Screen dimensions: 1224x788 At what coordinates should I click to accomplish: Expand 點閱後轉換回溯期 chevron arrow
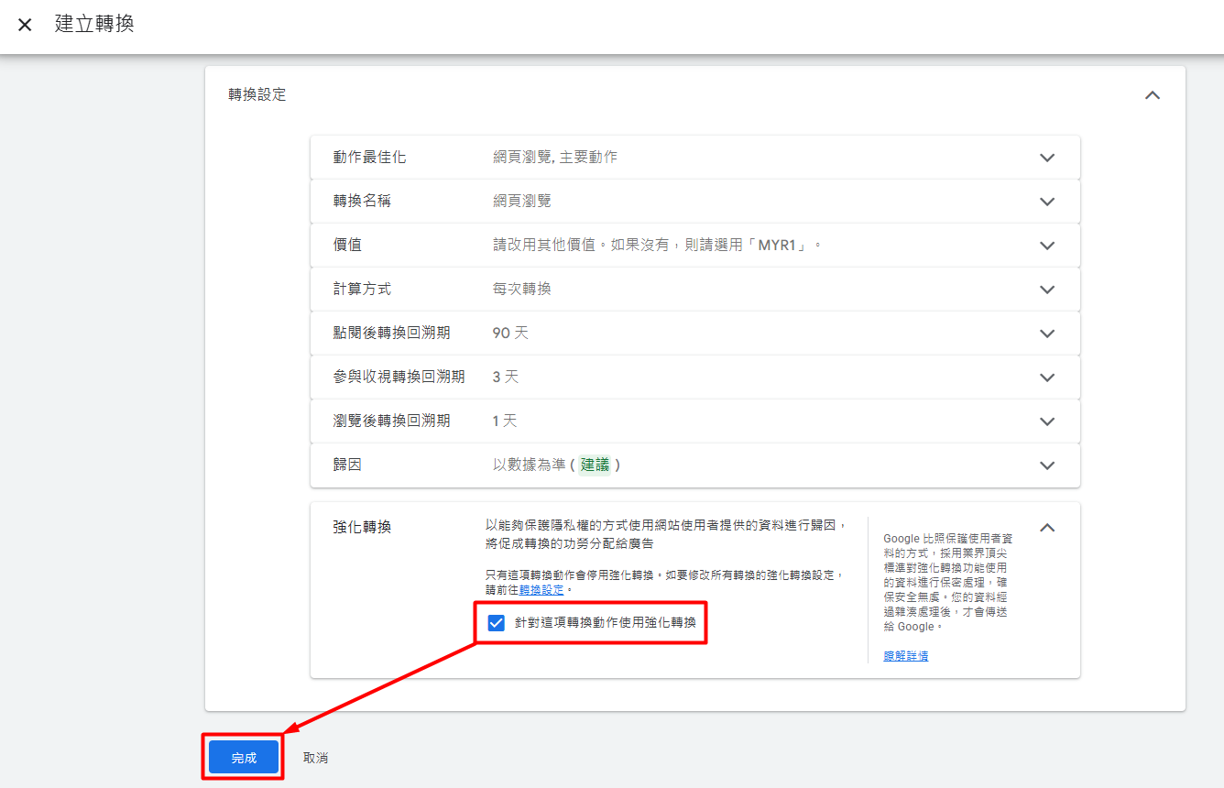tap(1047, 334)
